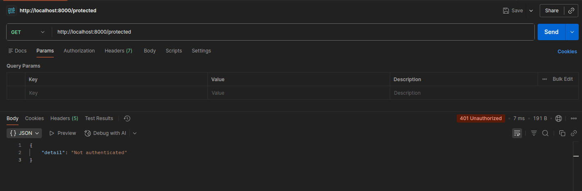This screenshot has height=191, width=582.
Task: Select the Preview response view
Action: pyautogui.click(x=63, y=133)
